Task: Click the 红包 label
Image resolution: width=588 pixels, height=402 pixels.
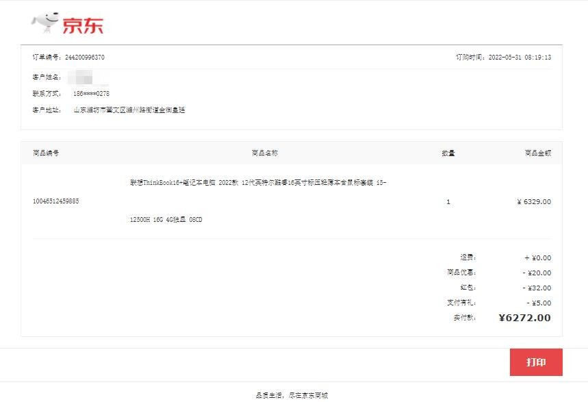Action: (468, 287)
